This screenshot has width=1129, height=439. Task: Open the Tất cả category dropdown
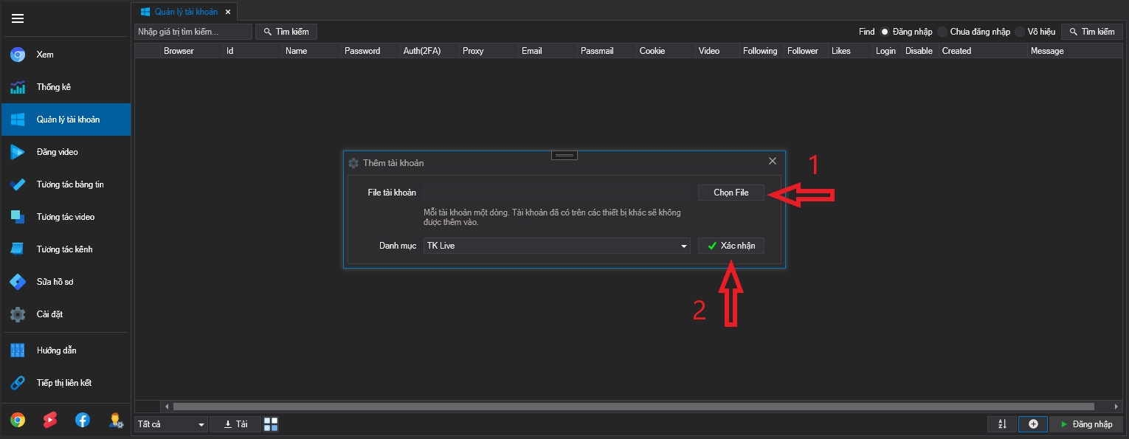tap(171, 424)
